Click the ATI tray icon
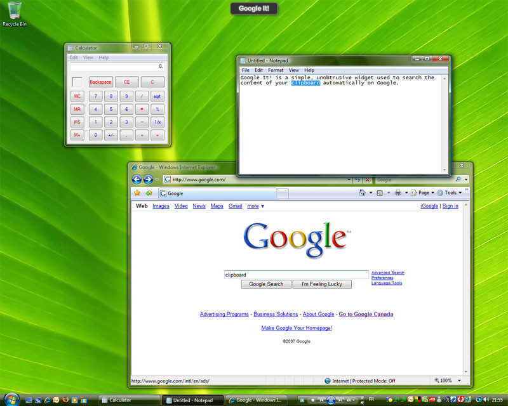 [x=432, y=400]
